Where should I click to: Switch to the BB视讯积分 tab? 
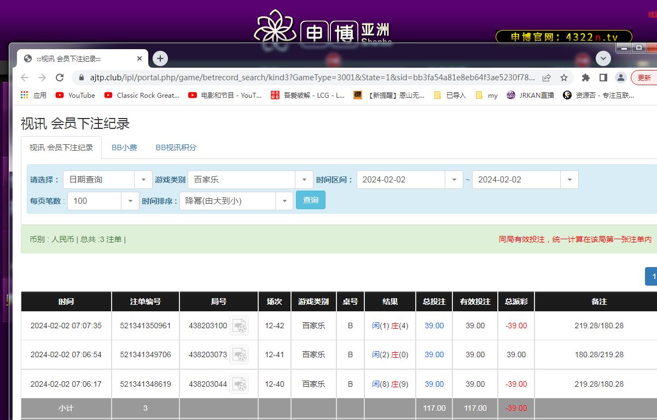176,147
